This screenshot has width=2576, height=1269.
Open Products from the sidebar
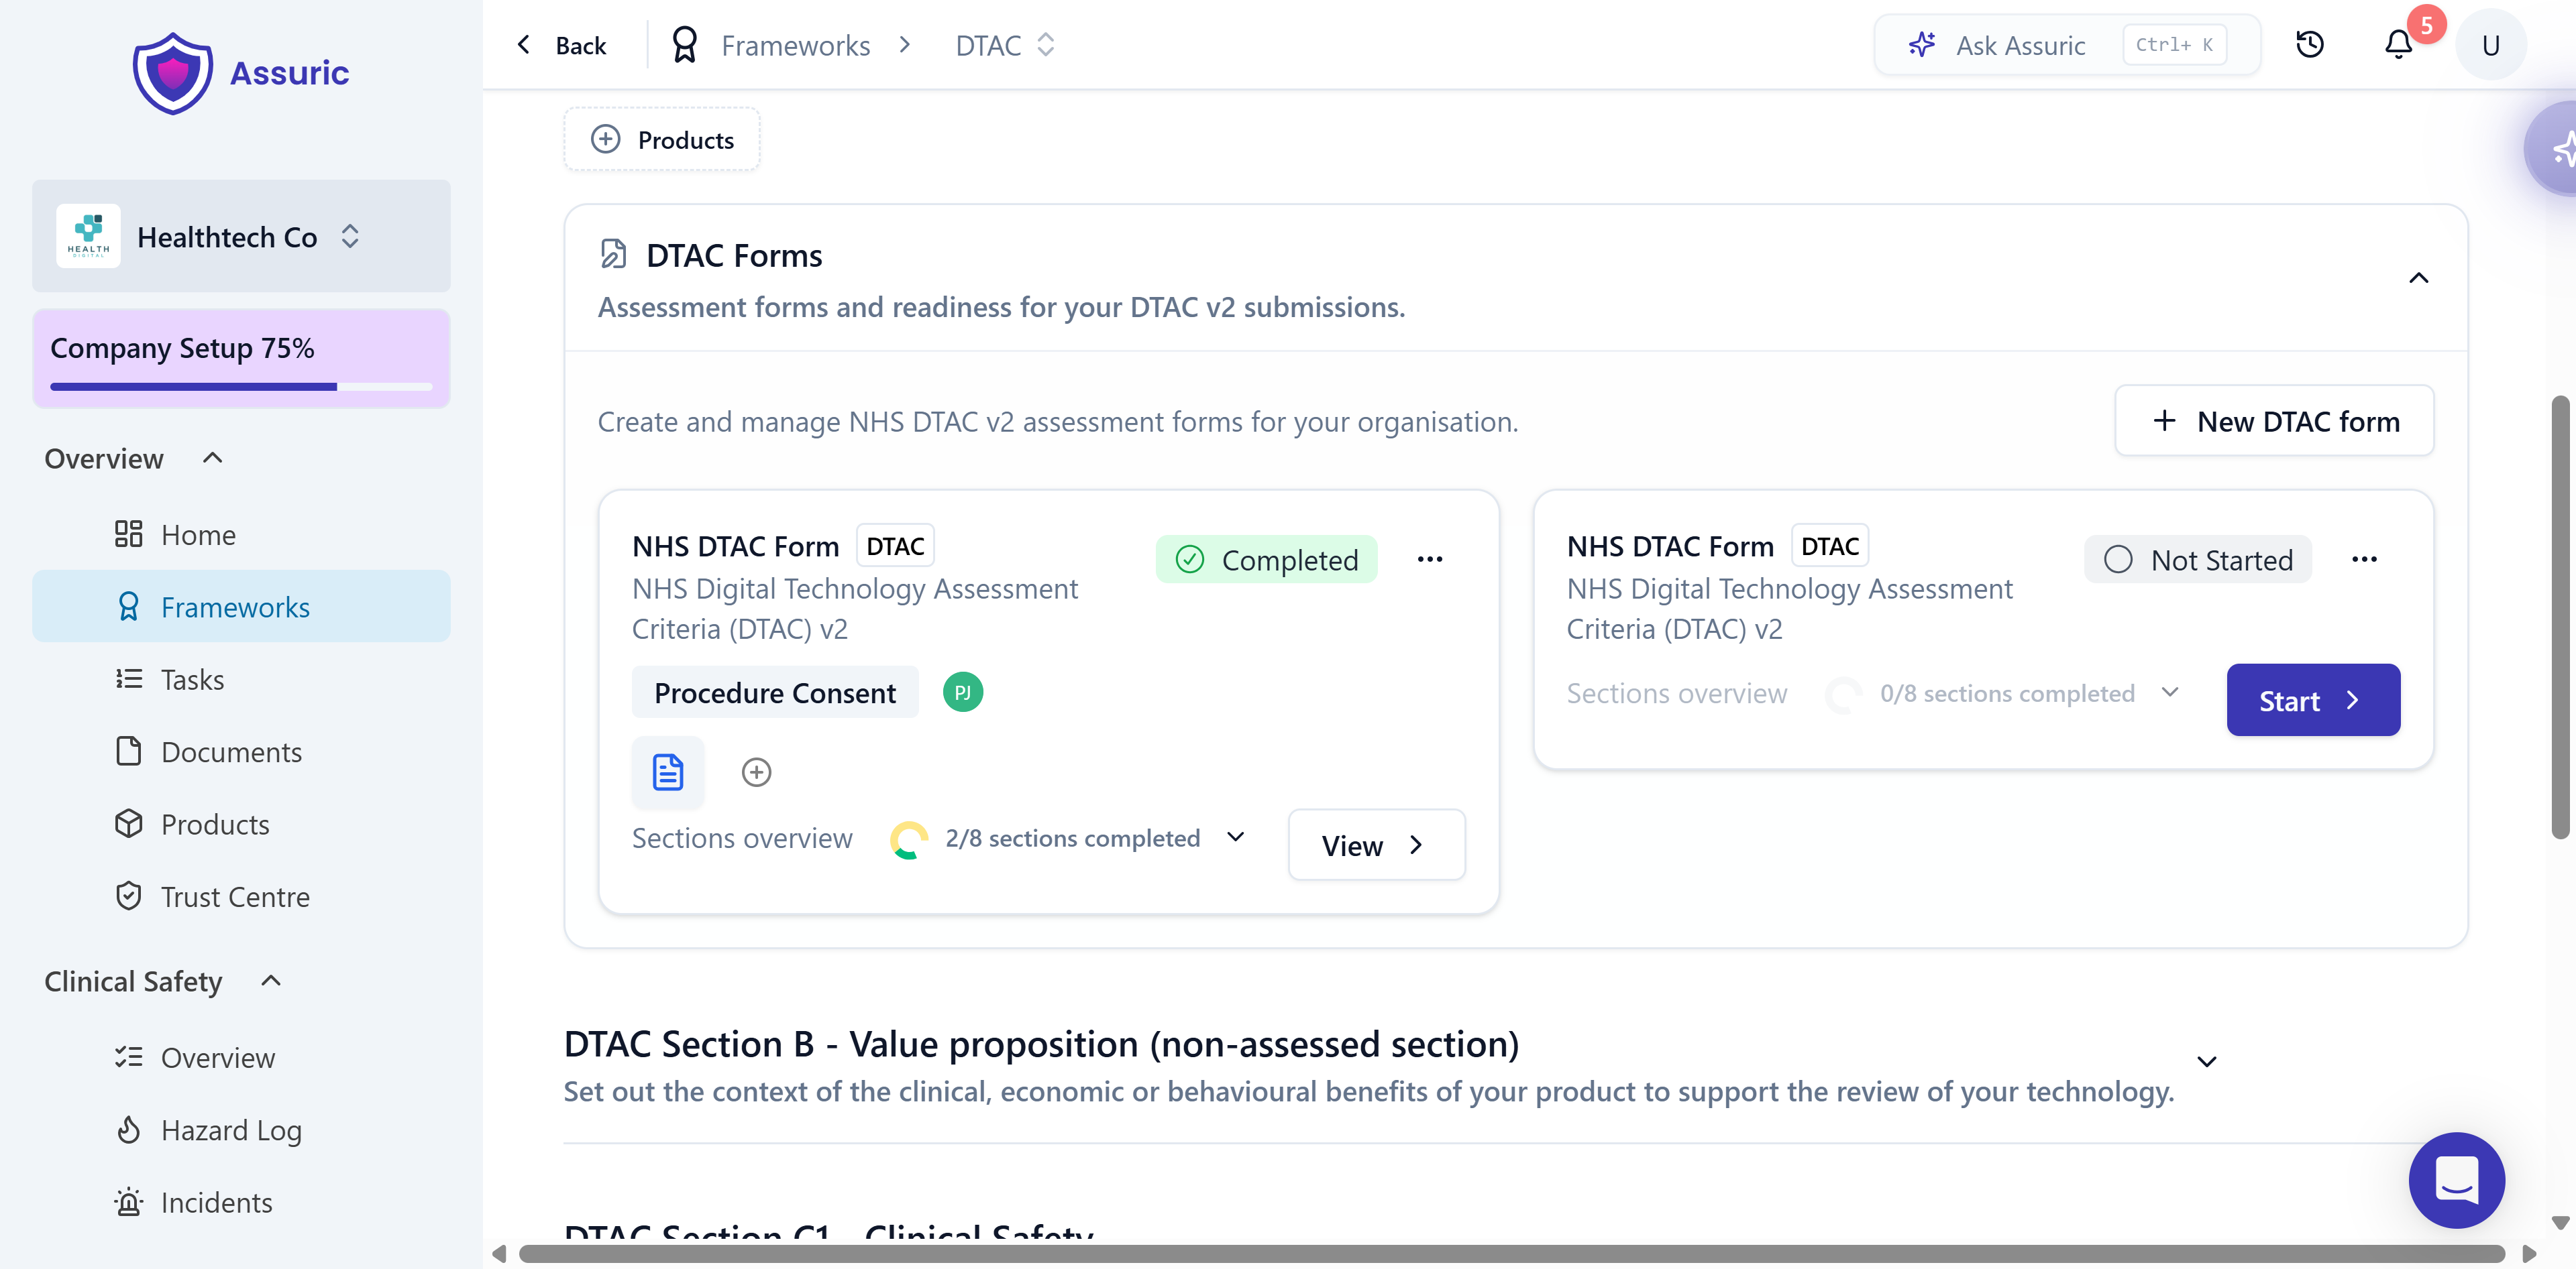click(x=241, y=823)
